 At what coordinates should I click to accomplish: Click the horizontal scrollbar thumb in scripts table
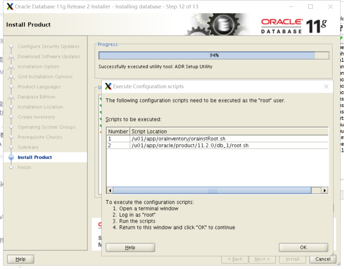point(212,191)
